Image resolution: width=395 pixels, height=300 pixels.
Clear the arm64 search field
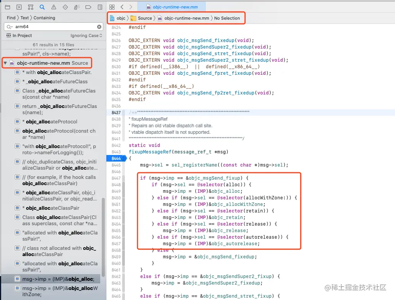coord(99,27)
